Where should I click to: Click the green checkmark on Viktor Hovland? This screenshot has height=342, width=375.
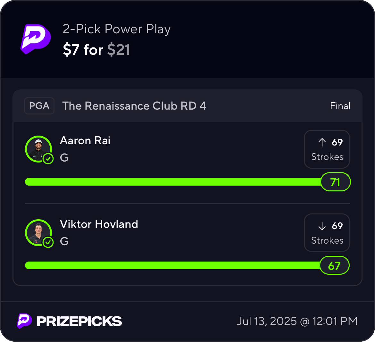48,242
